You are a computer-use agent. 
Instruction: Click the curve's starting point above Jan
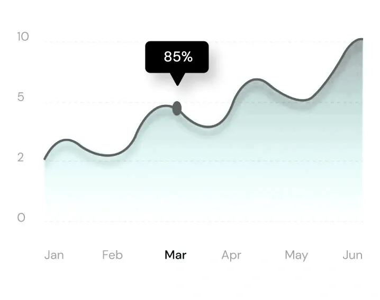point(45,159)
